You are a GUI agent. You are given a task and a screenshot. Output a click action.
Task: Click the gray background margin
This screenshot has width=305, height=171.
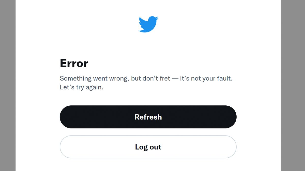pos(8,85)
